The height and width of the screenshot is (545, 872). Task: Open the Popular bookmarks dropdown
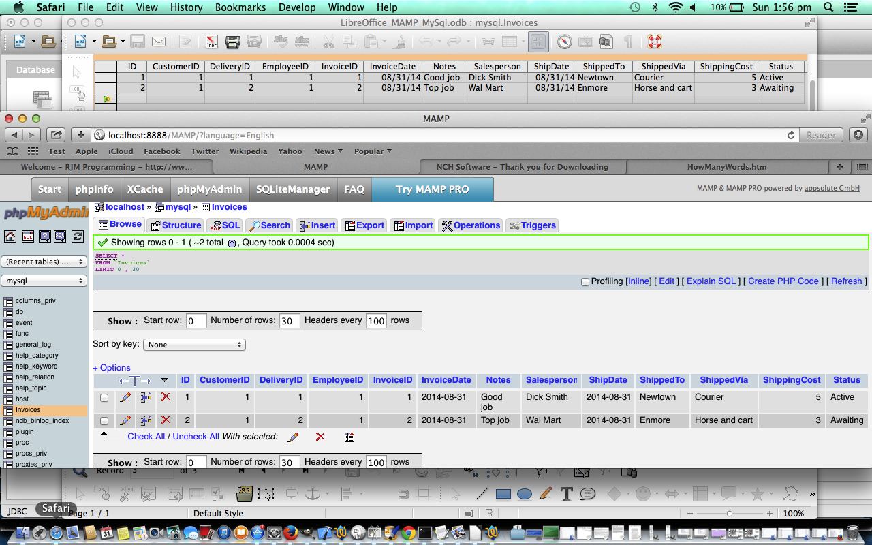click(373, 151)
